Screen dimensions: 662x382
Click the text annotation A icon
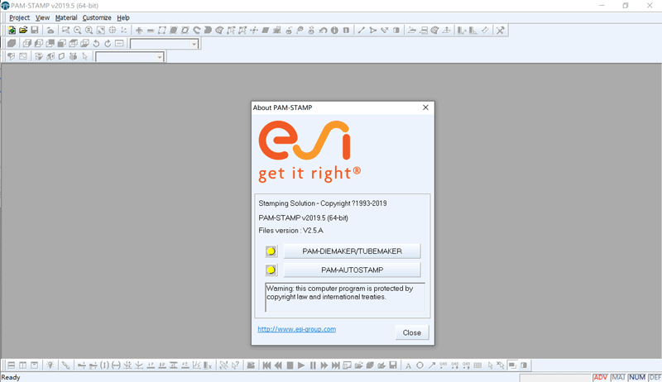pyautogui.click(x=408, y=365)
